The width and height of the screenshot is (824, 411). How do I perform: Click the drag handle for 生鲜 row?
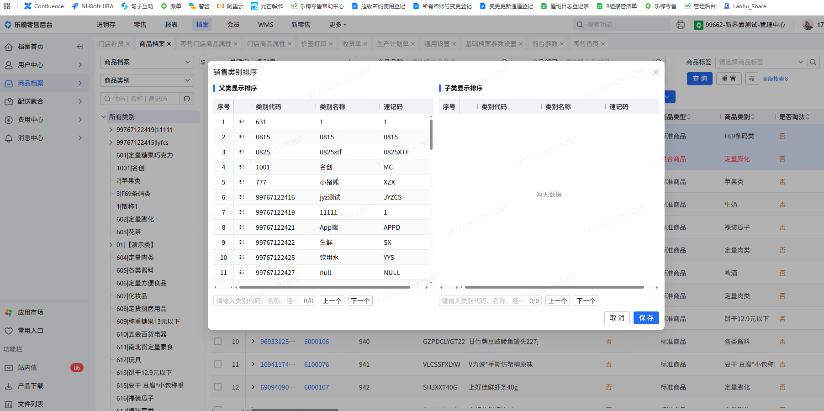pos(241,242)
